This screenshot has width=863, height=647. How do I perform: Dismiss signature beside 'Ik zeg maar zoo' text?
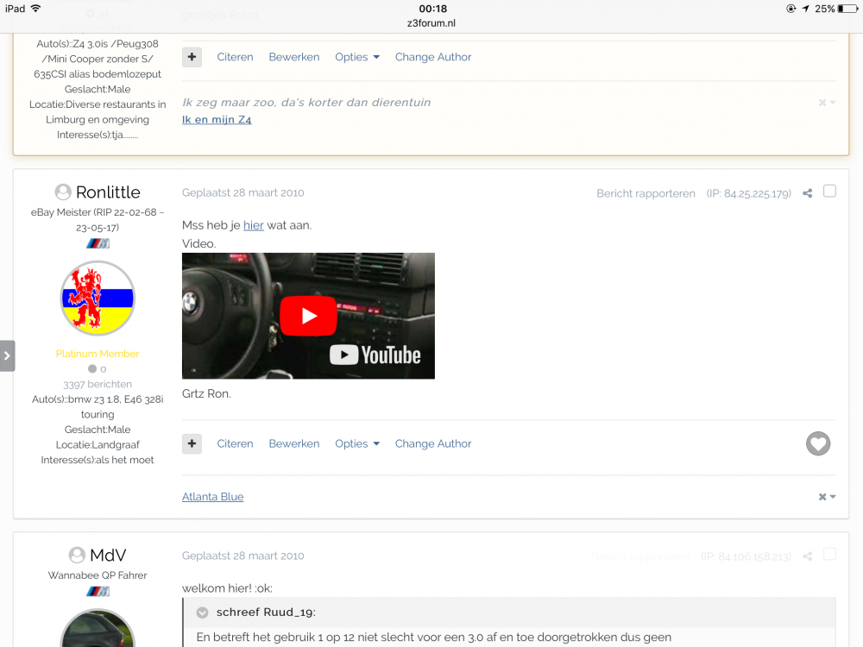(x=827, y=103)
